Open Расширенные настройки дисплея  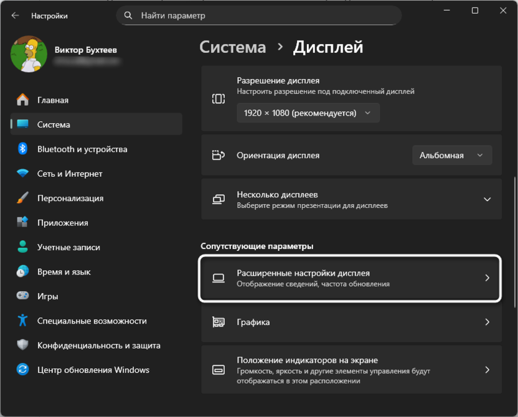(x=350, y=278)
